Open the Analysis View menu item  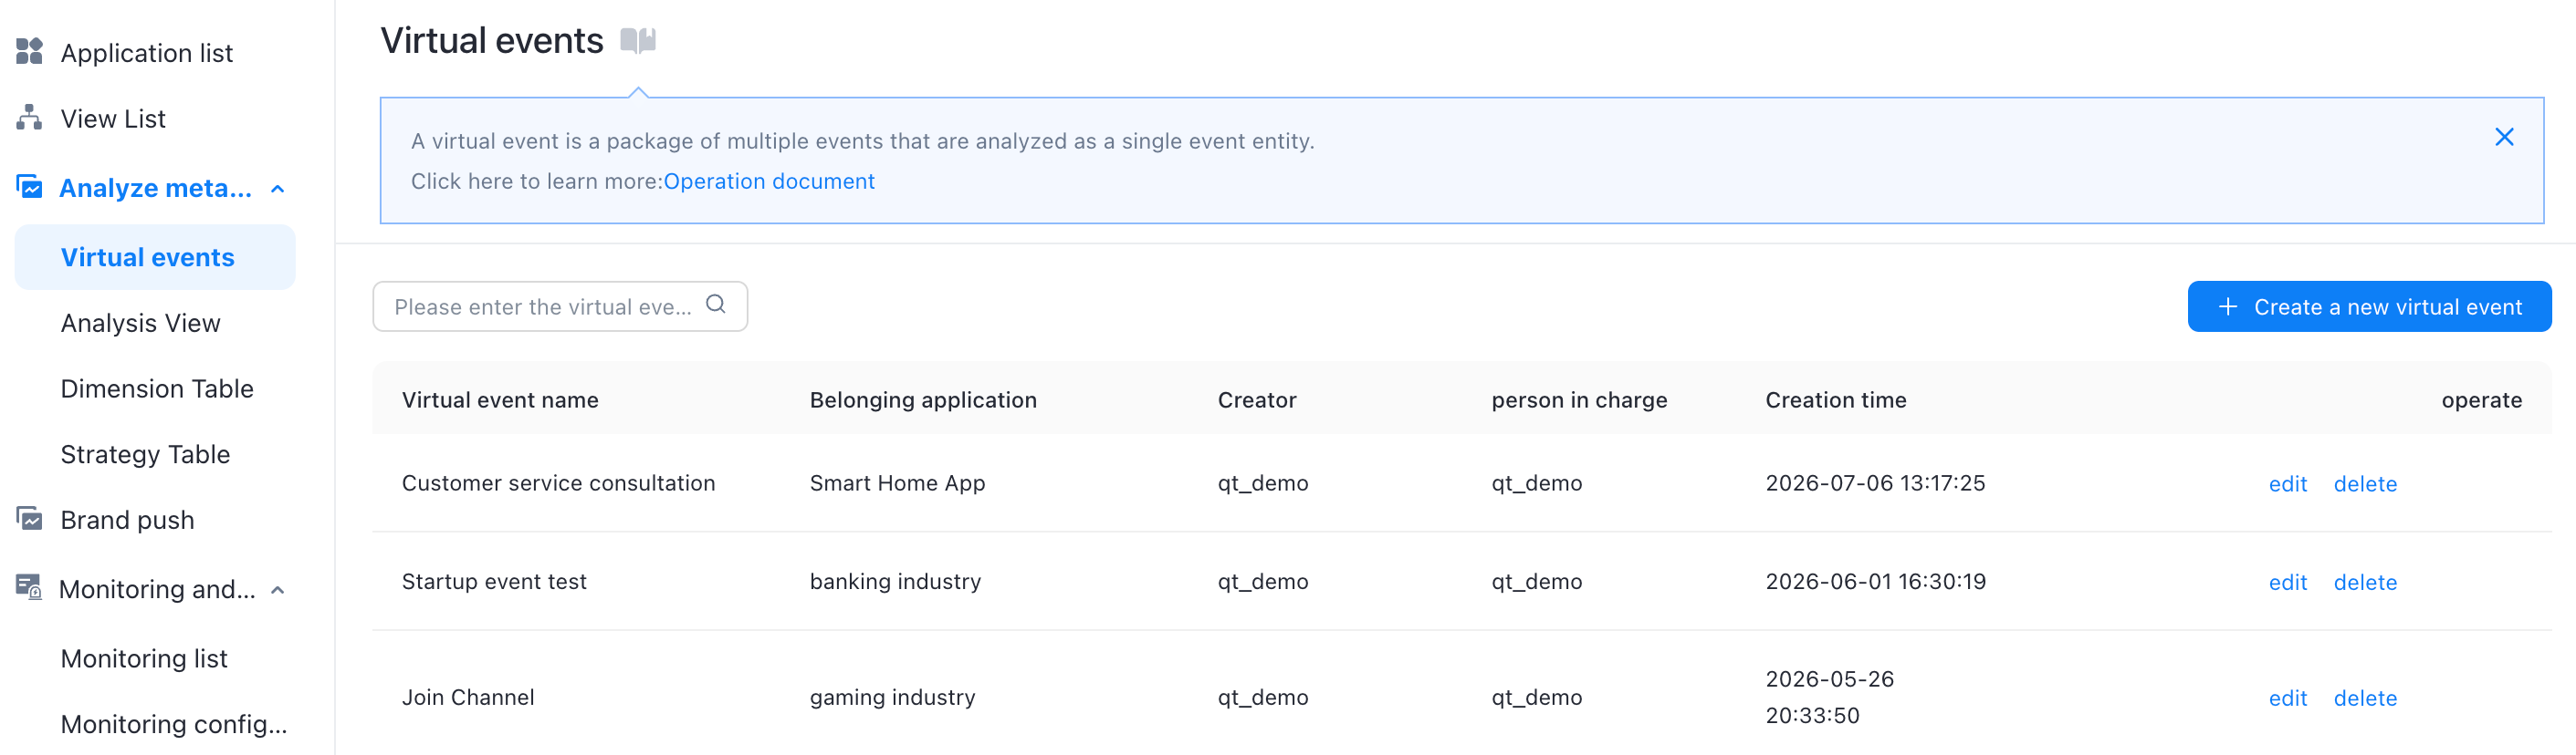point(140,323)
